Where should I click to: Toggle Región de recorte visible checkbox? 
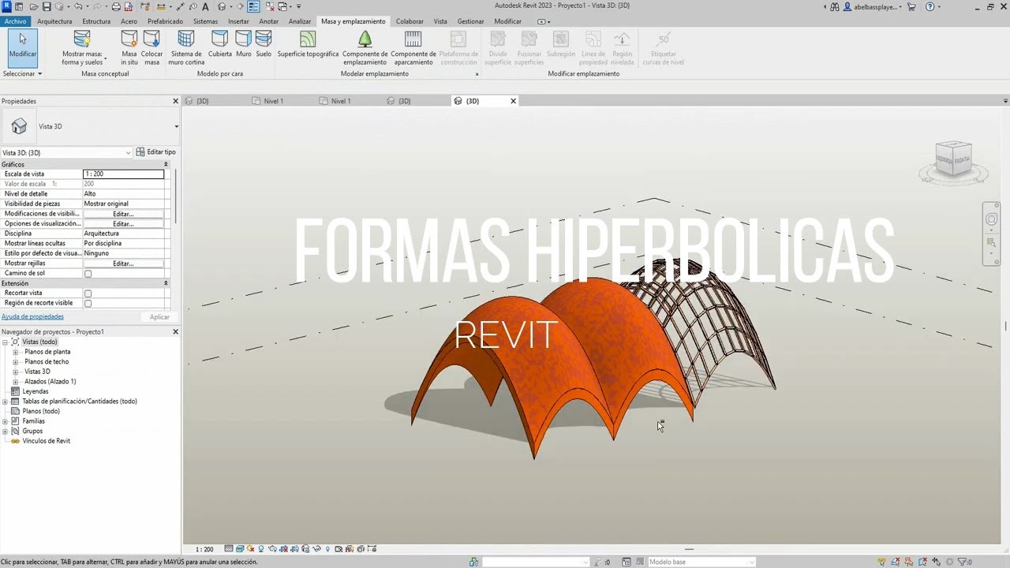tap(88, 303)
